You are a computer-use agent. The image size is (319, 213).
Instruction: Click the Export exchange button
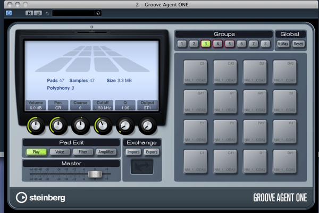click(x=152, y=152)
